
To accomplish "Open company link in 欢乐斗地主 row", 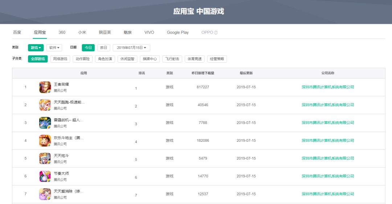I will click(328, 141).
